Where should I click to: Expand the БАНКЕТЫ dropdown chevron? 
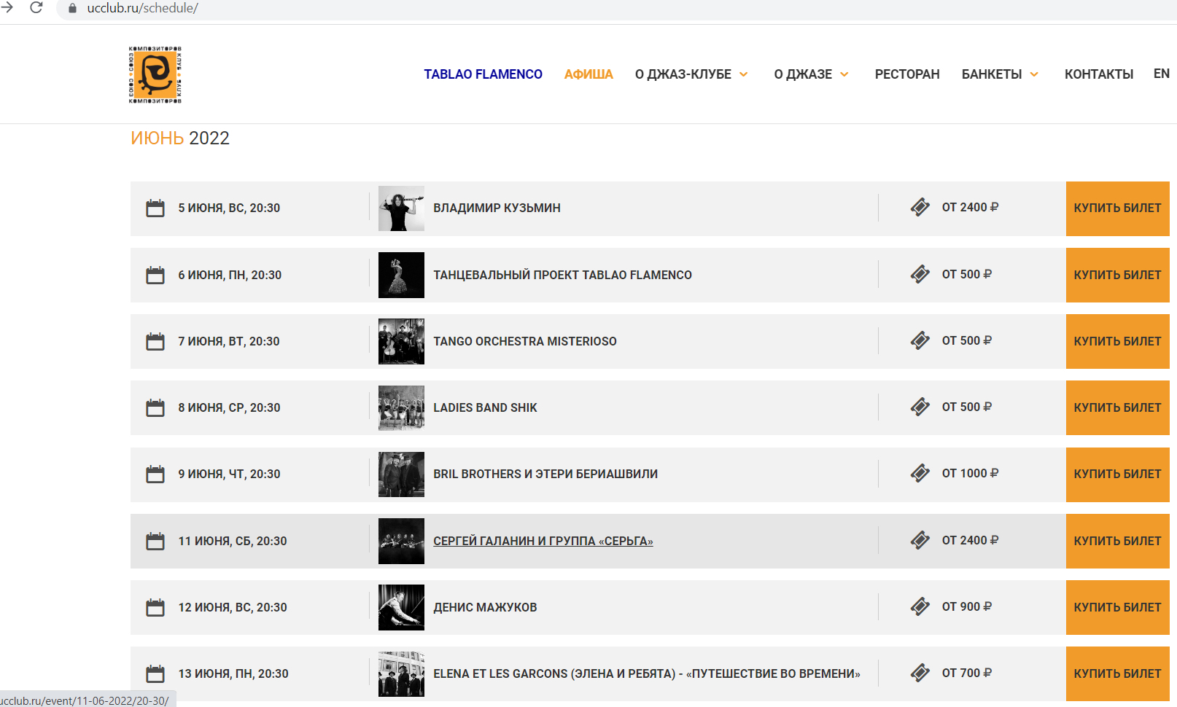[x=1034, y=74]
